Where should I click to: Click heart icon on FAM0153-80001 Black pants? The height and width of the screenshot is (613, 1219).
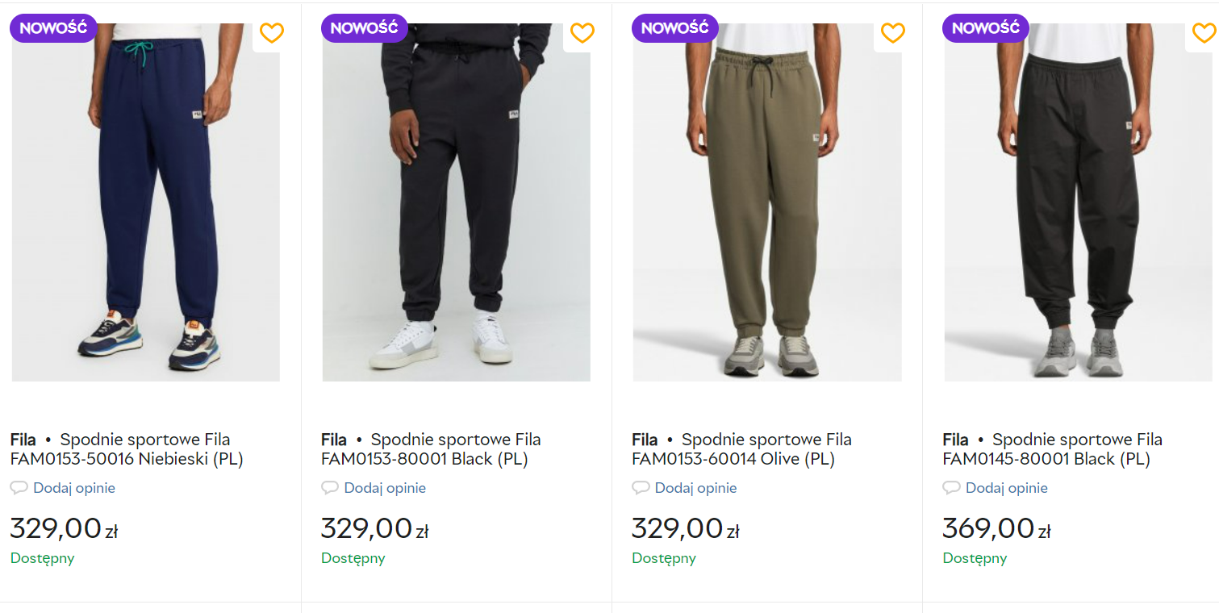click(582, 33)
